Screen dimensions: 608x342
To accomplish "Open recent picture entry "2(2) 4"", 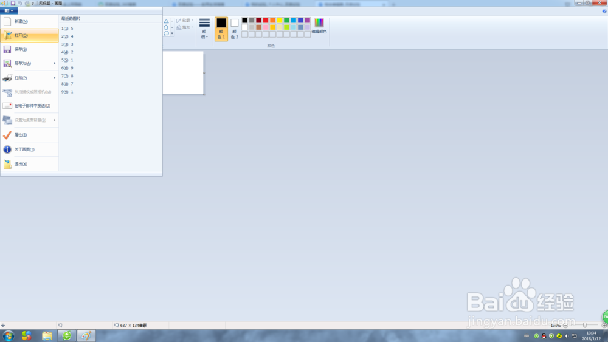I will pos(111,36).
